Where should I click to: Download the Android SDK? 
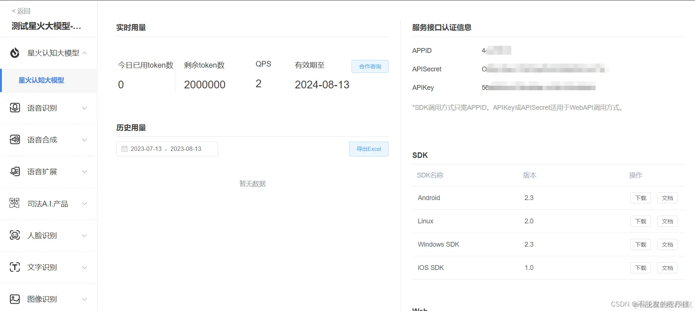(x=641, y=198)
